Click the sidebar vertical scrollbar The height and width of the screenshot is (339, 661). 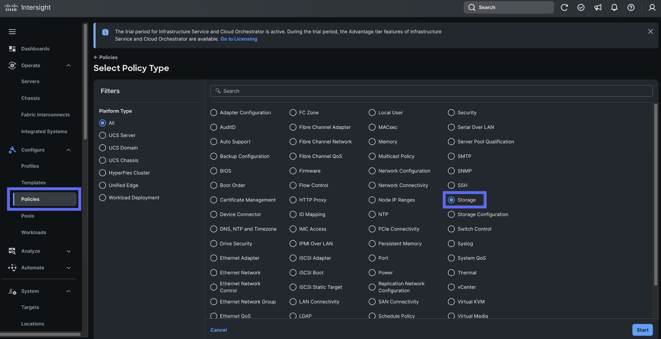[x=85, y=82]
